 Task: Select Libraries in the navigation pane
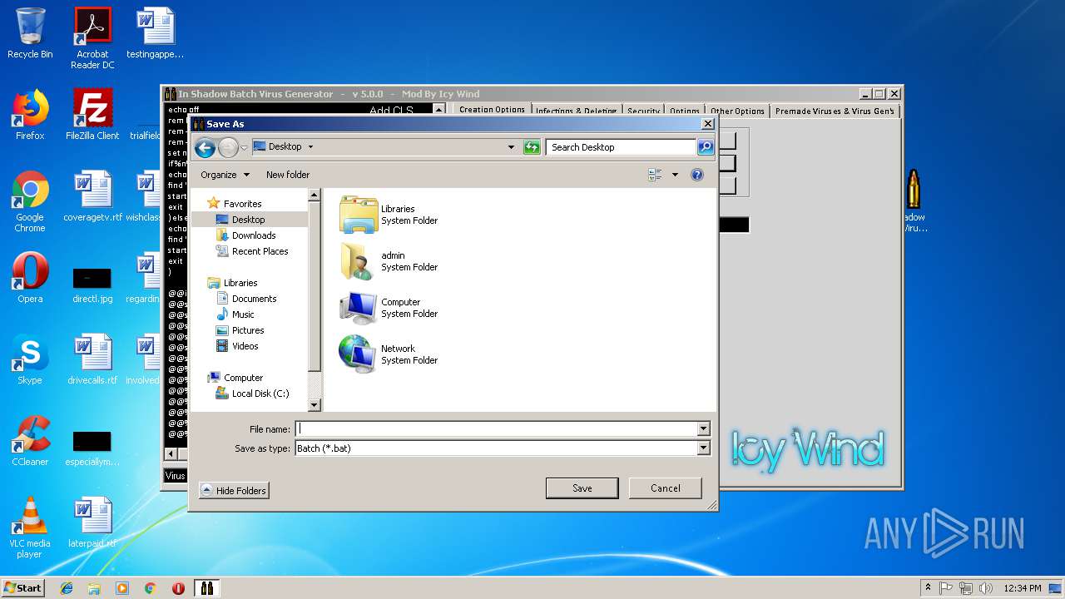coord(240,283)
